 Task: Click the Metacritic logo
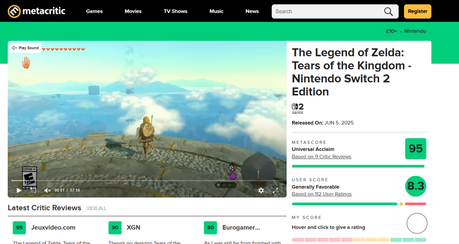[x=36, y=11]
